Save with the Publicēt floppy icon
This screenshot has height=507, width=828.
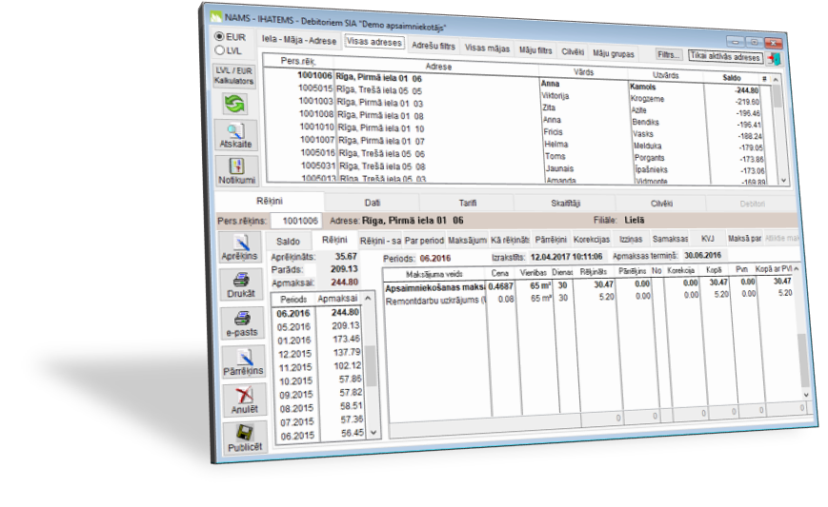pos(246,438)
